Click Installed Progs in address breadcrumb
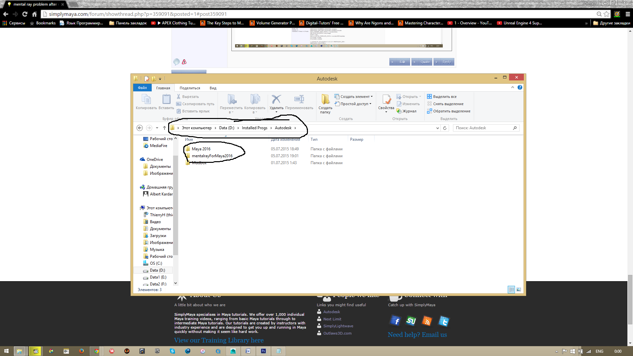The image size is (633, 356). point(255,128)
